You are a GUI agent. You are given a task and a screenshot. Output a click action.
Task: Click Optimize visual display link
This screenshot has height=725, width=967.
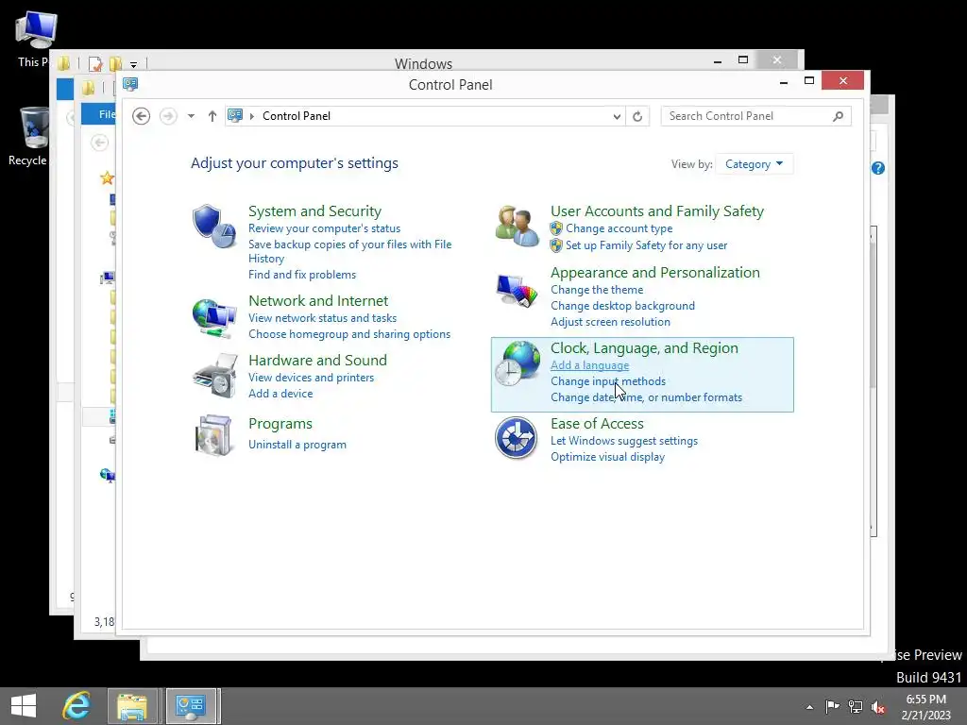tap(607, 457)
